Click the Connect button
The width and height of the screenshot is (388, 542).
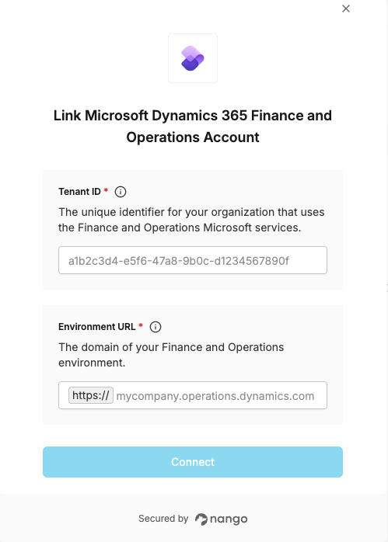pyautogui.click(x=193, y=462)
